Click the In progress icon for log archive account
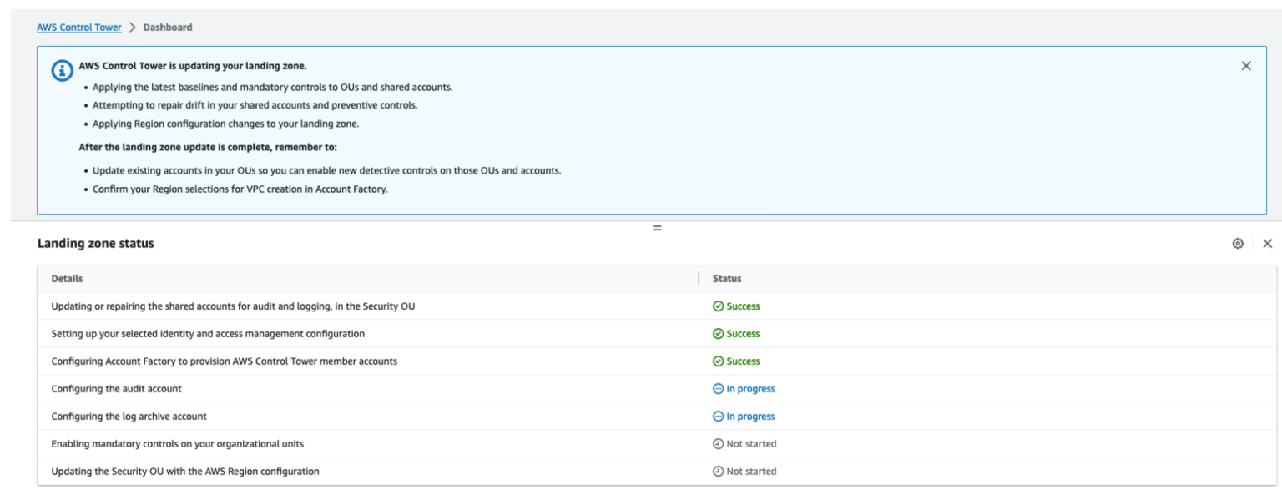Image resolution: width=1282 pixels, height=500 pixels. pyautogui.click(x=717, y=416)
